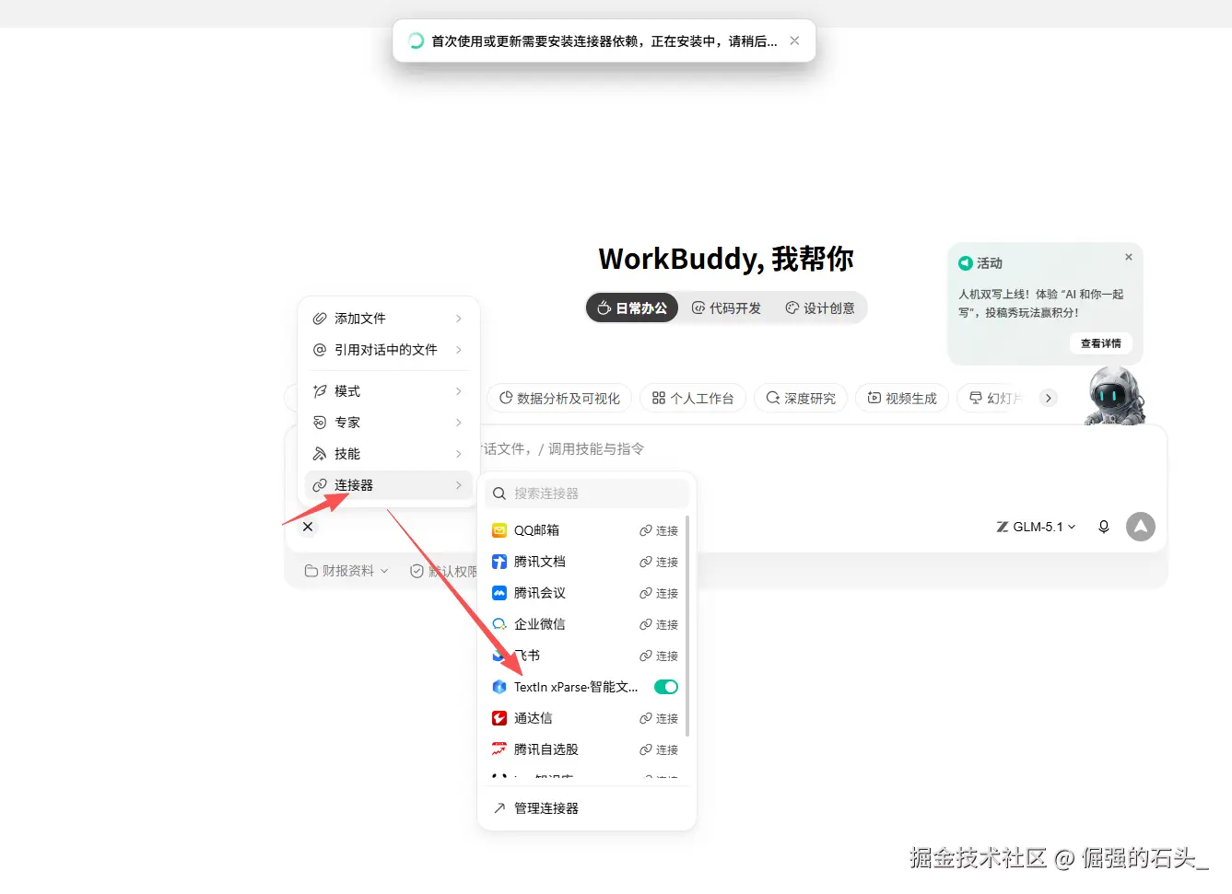Dismiss the installing connector notification
Viewport: 1232px width, 894px height.
click(794, 41)
